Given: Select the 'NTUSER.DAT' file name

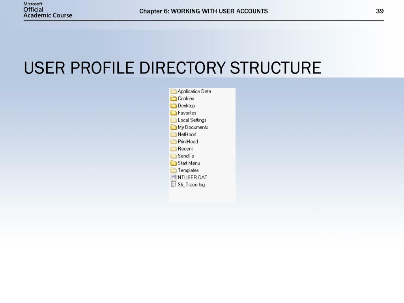Looking at the screenshot, I should [x=193, y=177].
